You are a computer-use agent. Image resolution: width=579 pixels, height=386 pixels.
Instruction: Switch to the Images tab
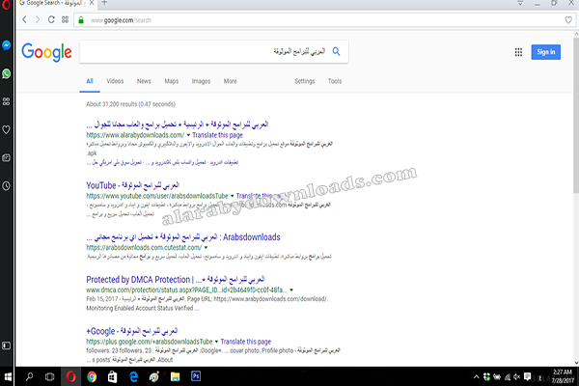pos(201,81)
